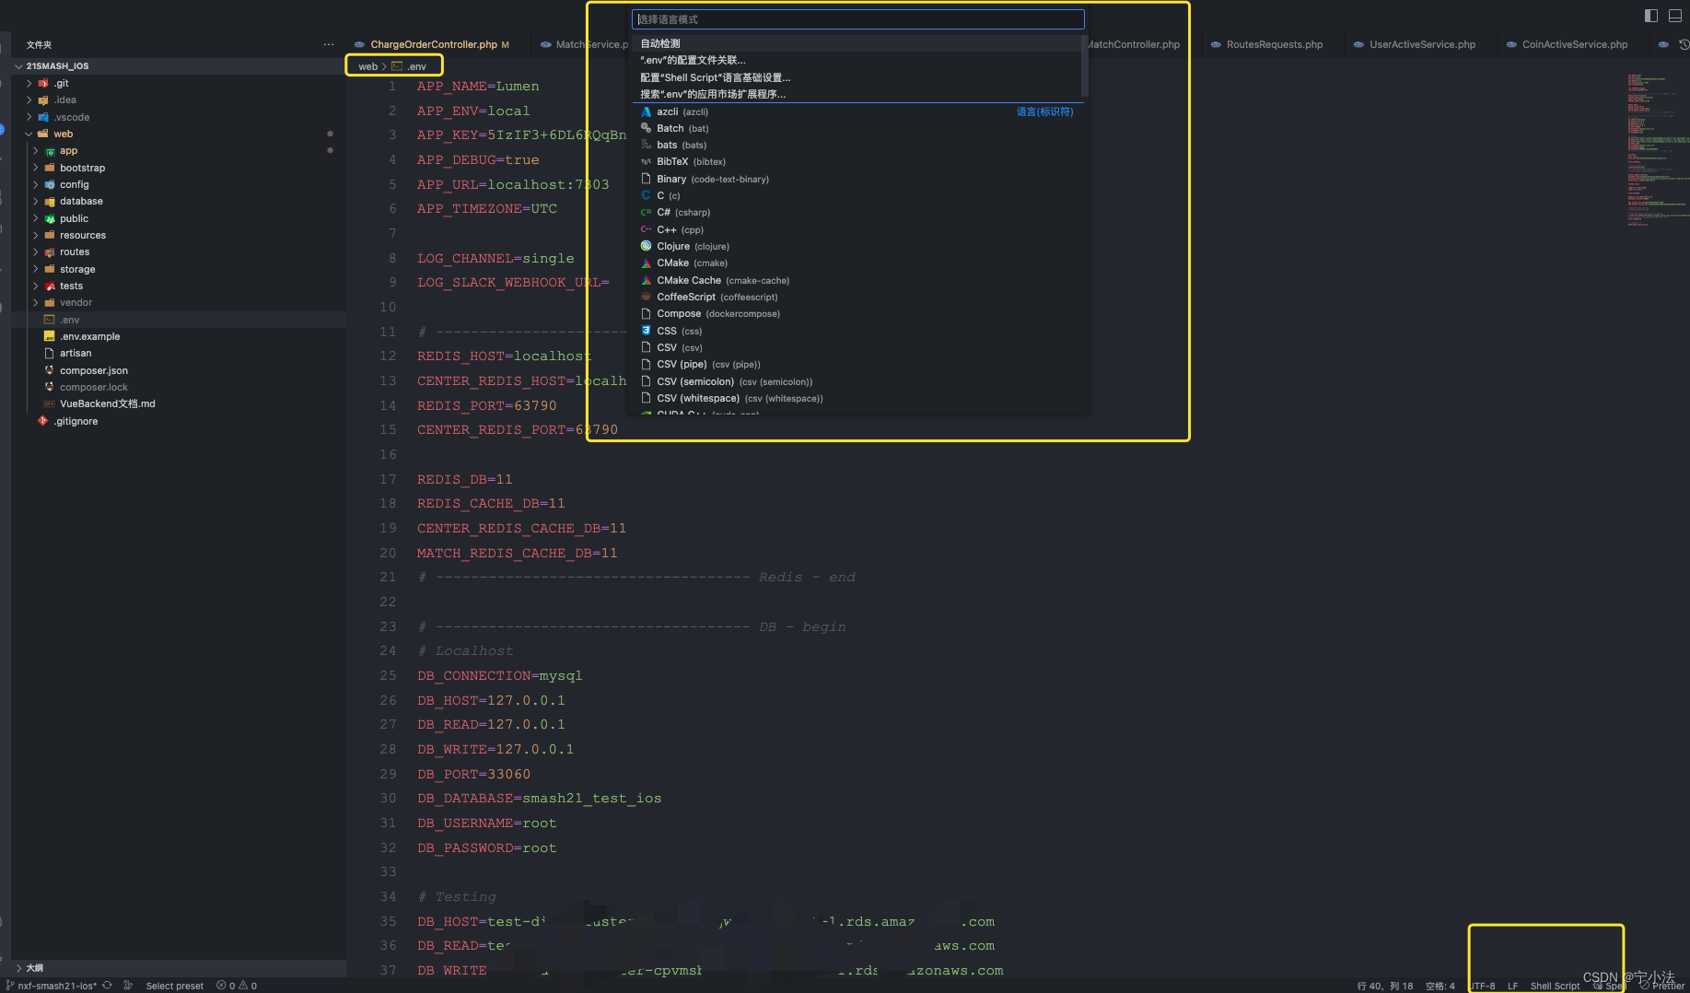Select Clojure language mode
The width and height of the screenshot is (1690, 993).
(x=857, y=246)
